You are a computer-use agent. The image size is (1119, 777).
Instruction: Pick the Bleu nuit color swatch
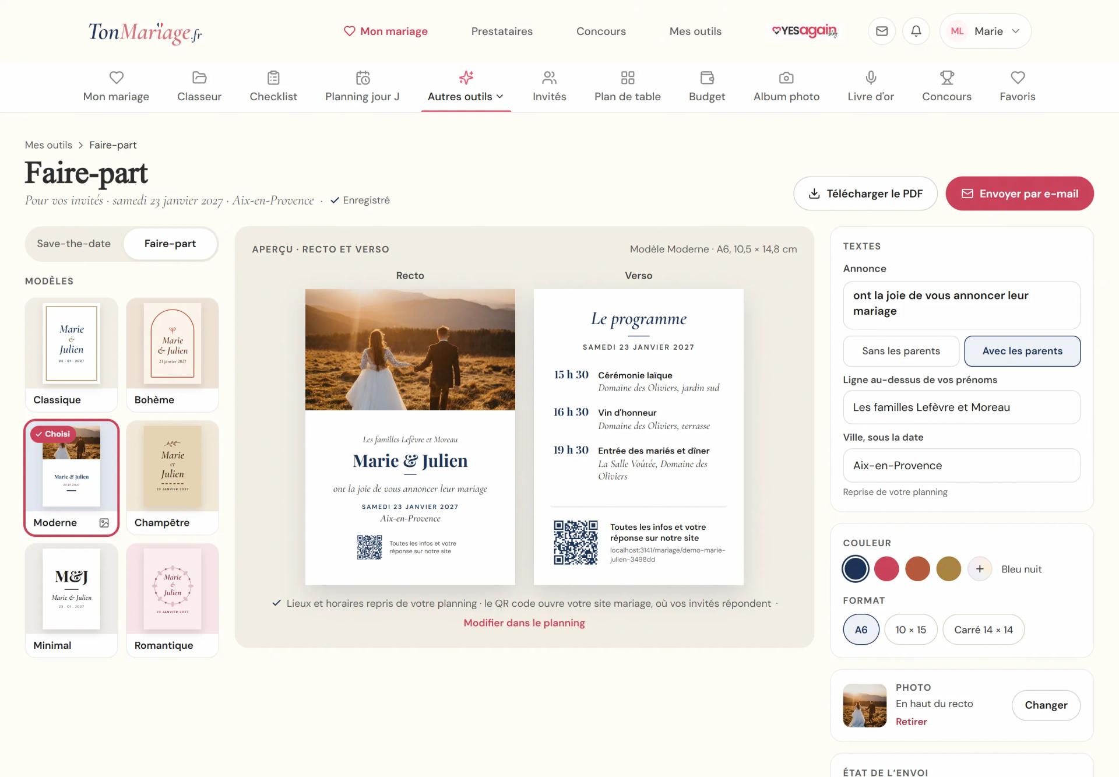856,569
